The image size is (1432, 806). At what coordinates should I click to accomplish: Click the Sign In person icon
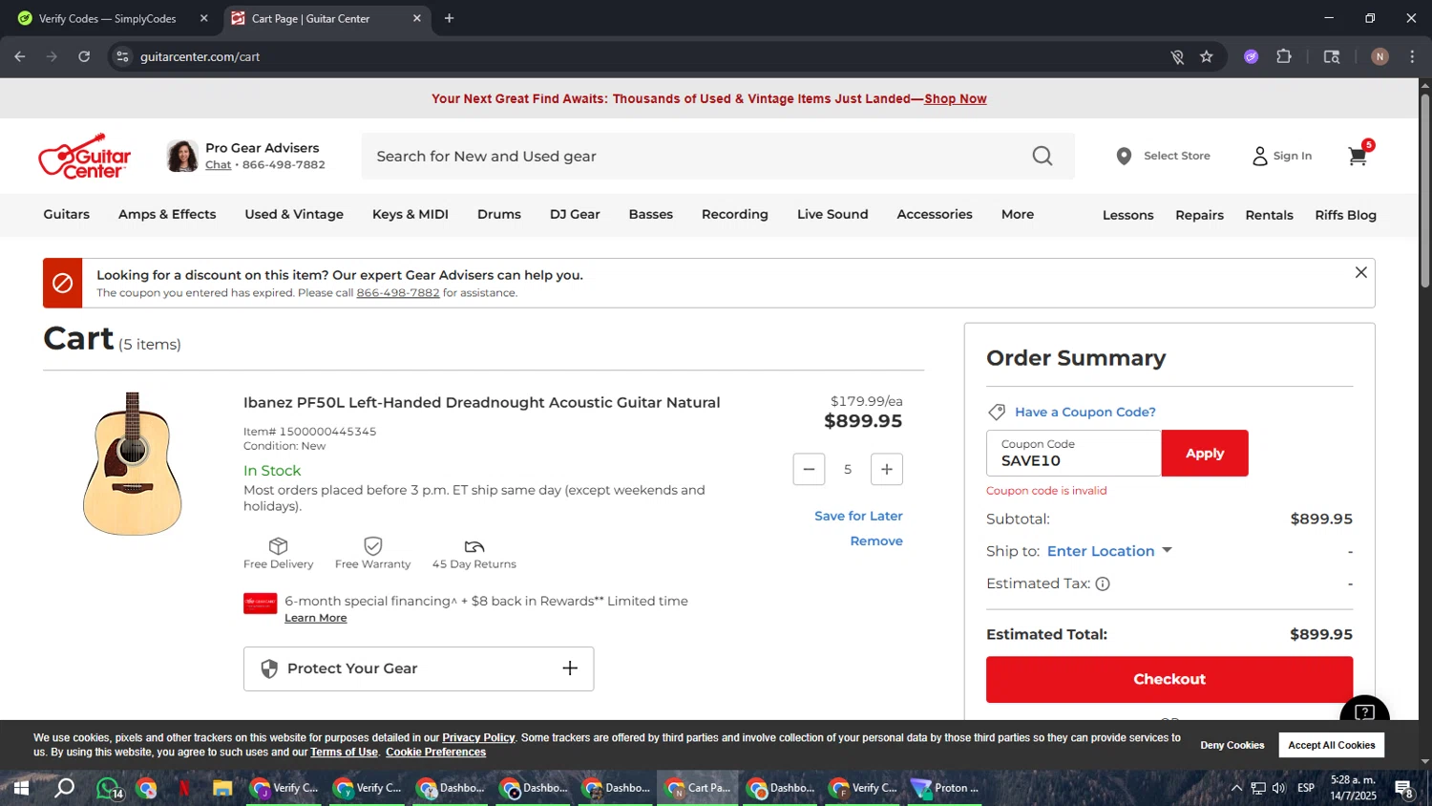[1260, 156]
